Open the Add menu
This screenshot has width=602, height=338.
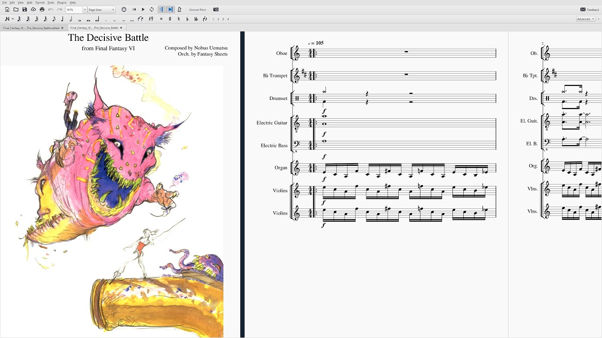(29, 2)
